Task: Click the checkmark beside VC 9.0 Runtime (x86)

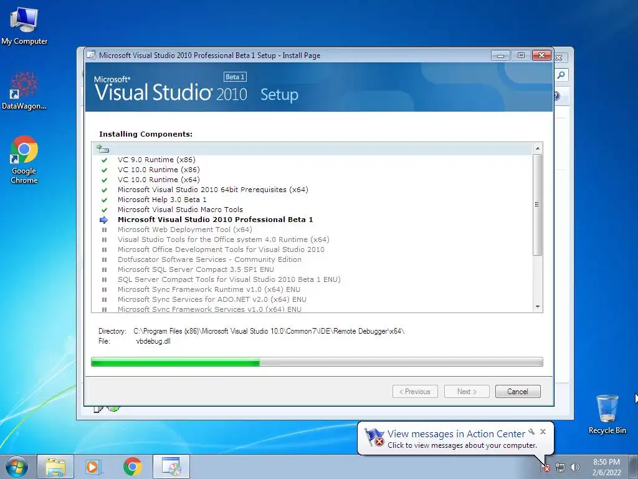Action: pyautogui.click(x=104, y=160)
